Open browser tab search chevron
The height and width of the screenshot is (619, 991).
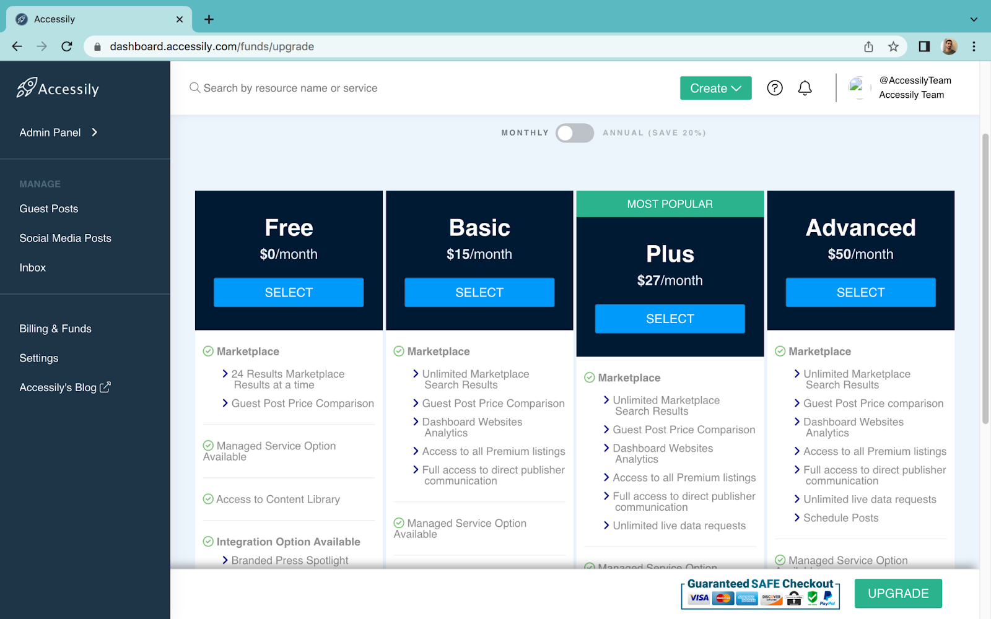pyautogui.click(x=974, y=19)
